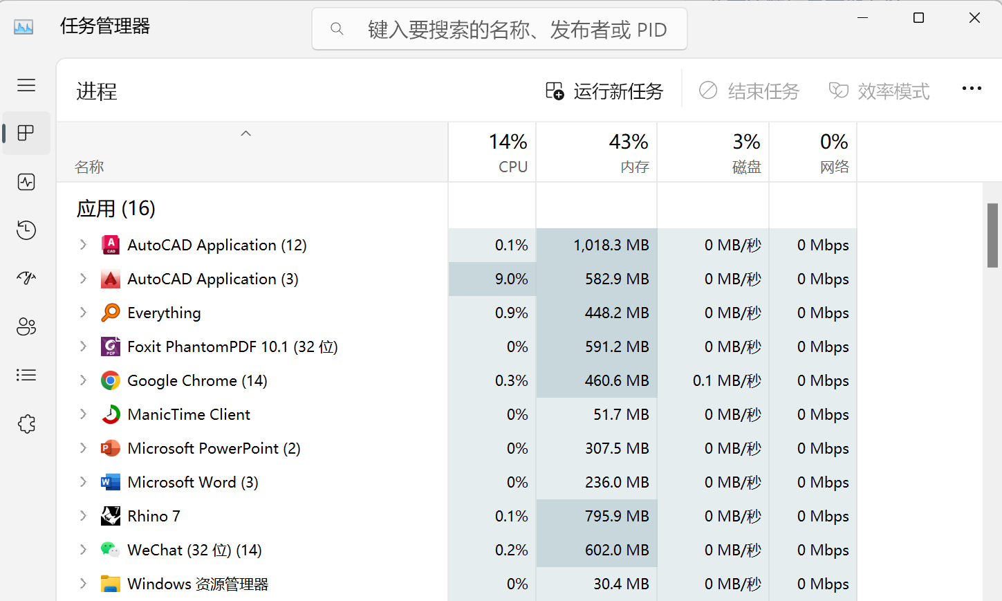Expand the Microsoft Word (3) process group
Viewport: 1002px width, 601px height.
pyautogui.click(x=83, y=481)
